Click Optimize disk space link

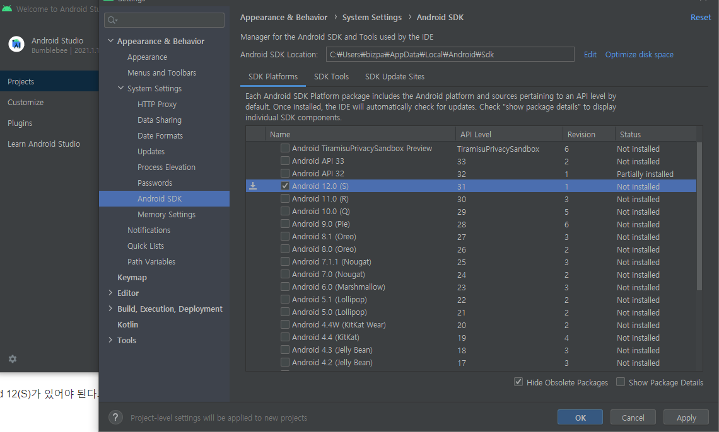(x=639, y=54)
